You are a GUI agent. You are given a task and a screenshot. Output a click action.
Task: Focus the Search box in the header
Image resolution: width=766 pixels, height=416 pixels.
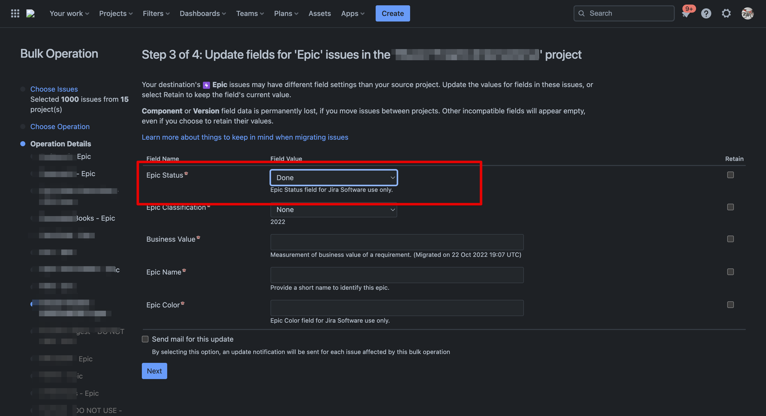click(624, 13)
